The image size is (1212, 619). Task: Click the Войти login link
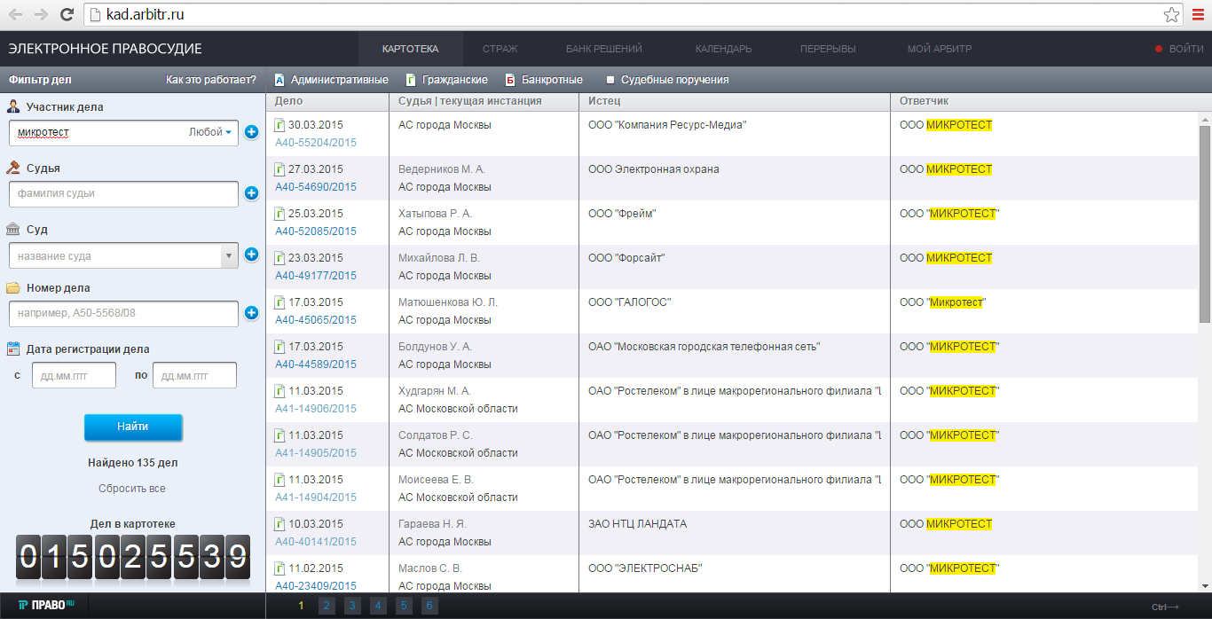coord(1186,49)
